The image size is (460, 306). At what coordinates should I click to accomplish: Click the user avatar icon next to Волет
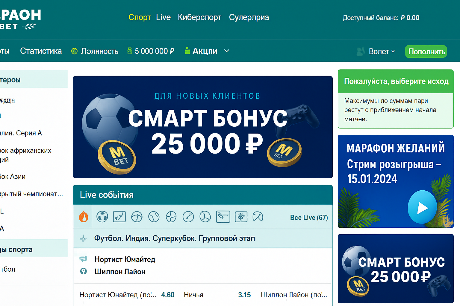[361, 51]
